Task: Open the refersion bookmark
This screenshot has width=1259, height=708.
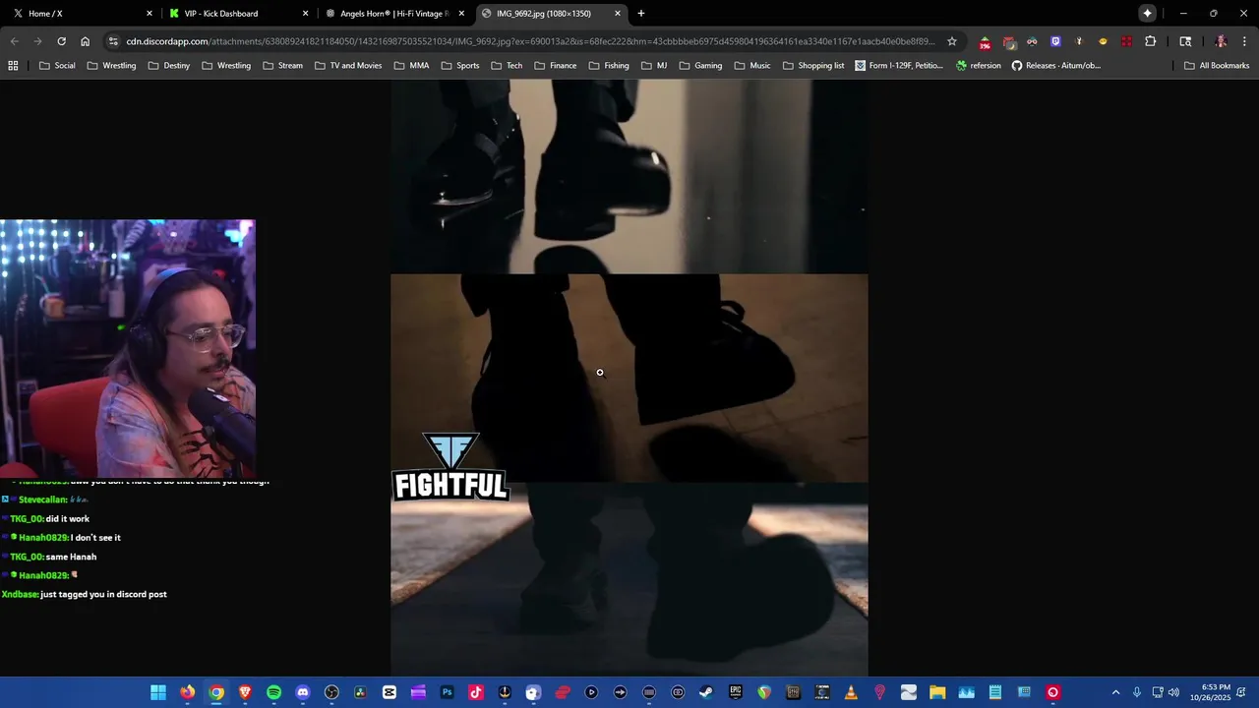Action: (x=978, y=66)
